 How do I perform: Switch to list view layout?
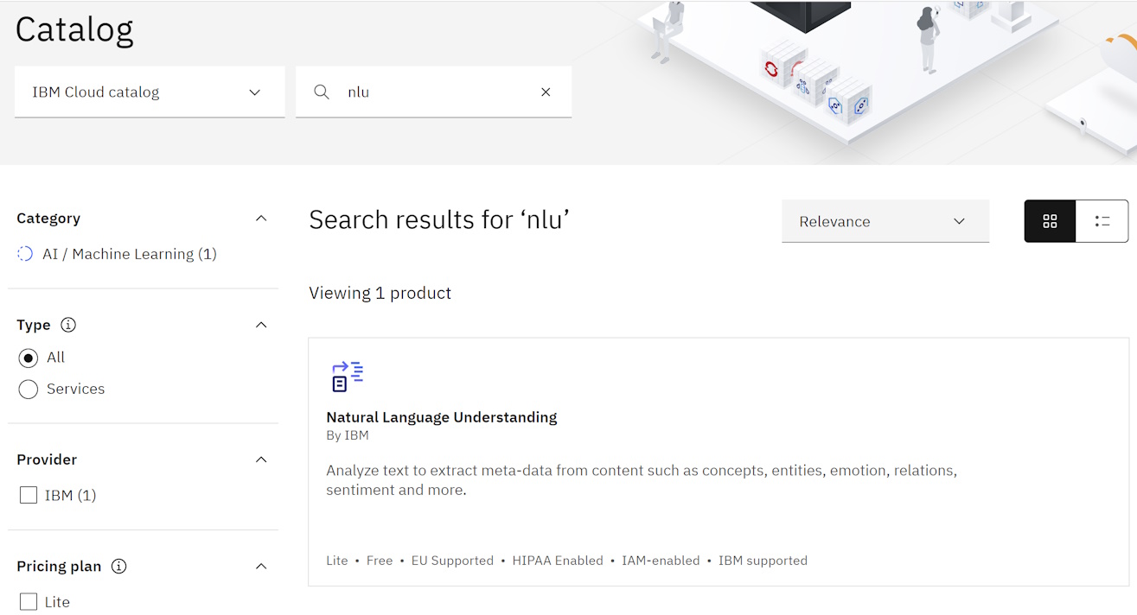coord(1102,221)
